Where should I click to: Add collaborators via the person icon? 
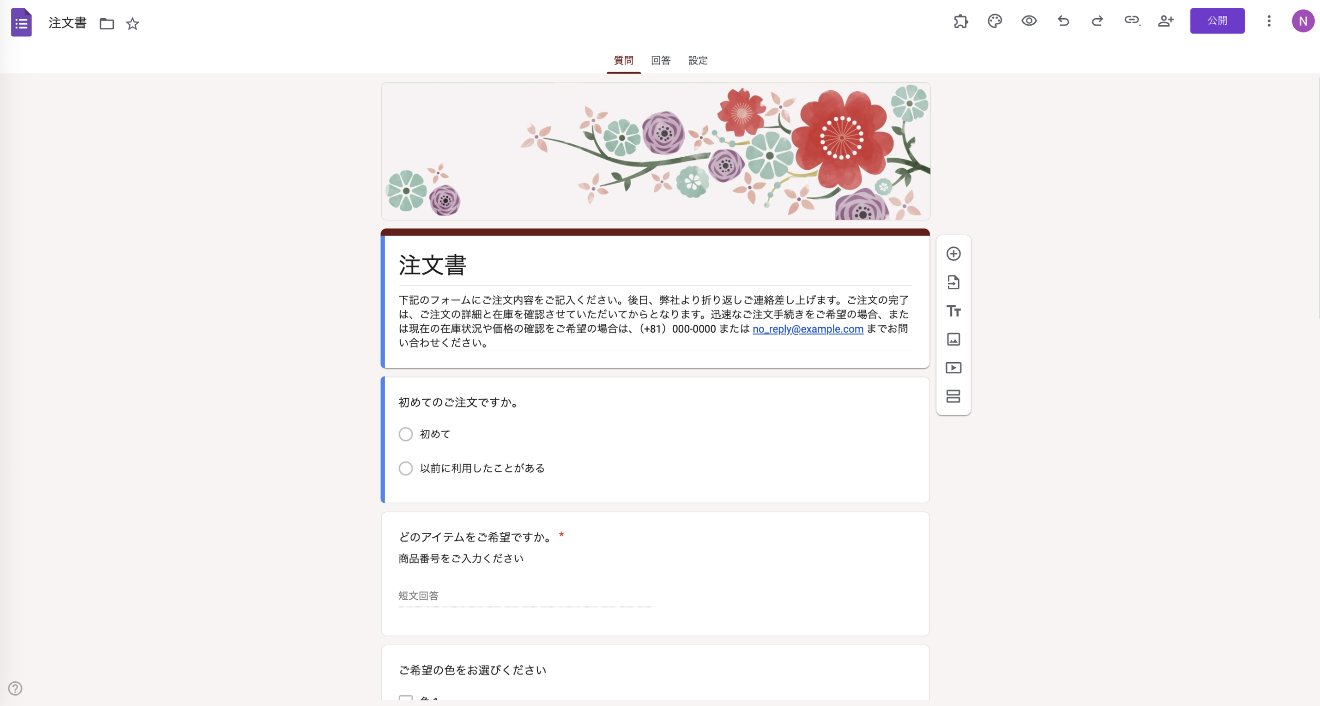click(1165, 21)
